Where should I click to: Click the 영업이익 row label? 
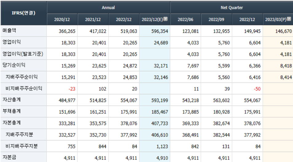pyautogui.click(x=12, y=42)
